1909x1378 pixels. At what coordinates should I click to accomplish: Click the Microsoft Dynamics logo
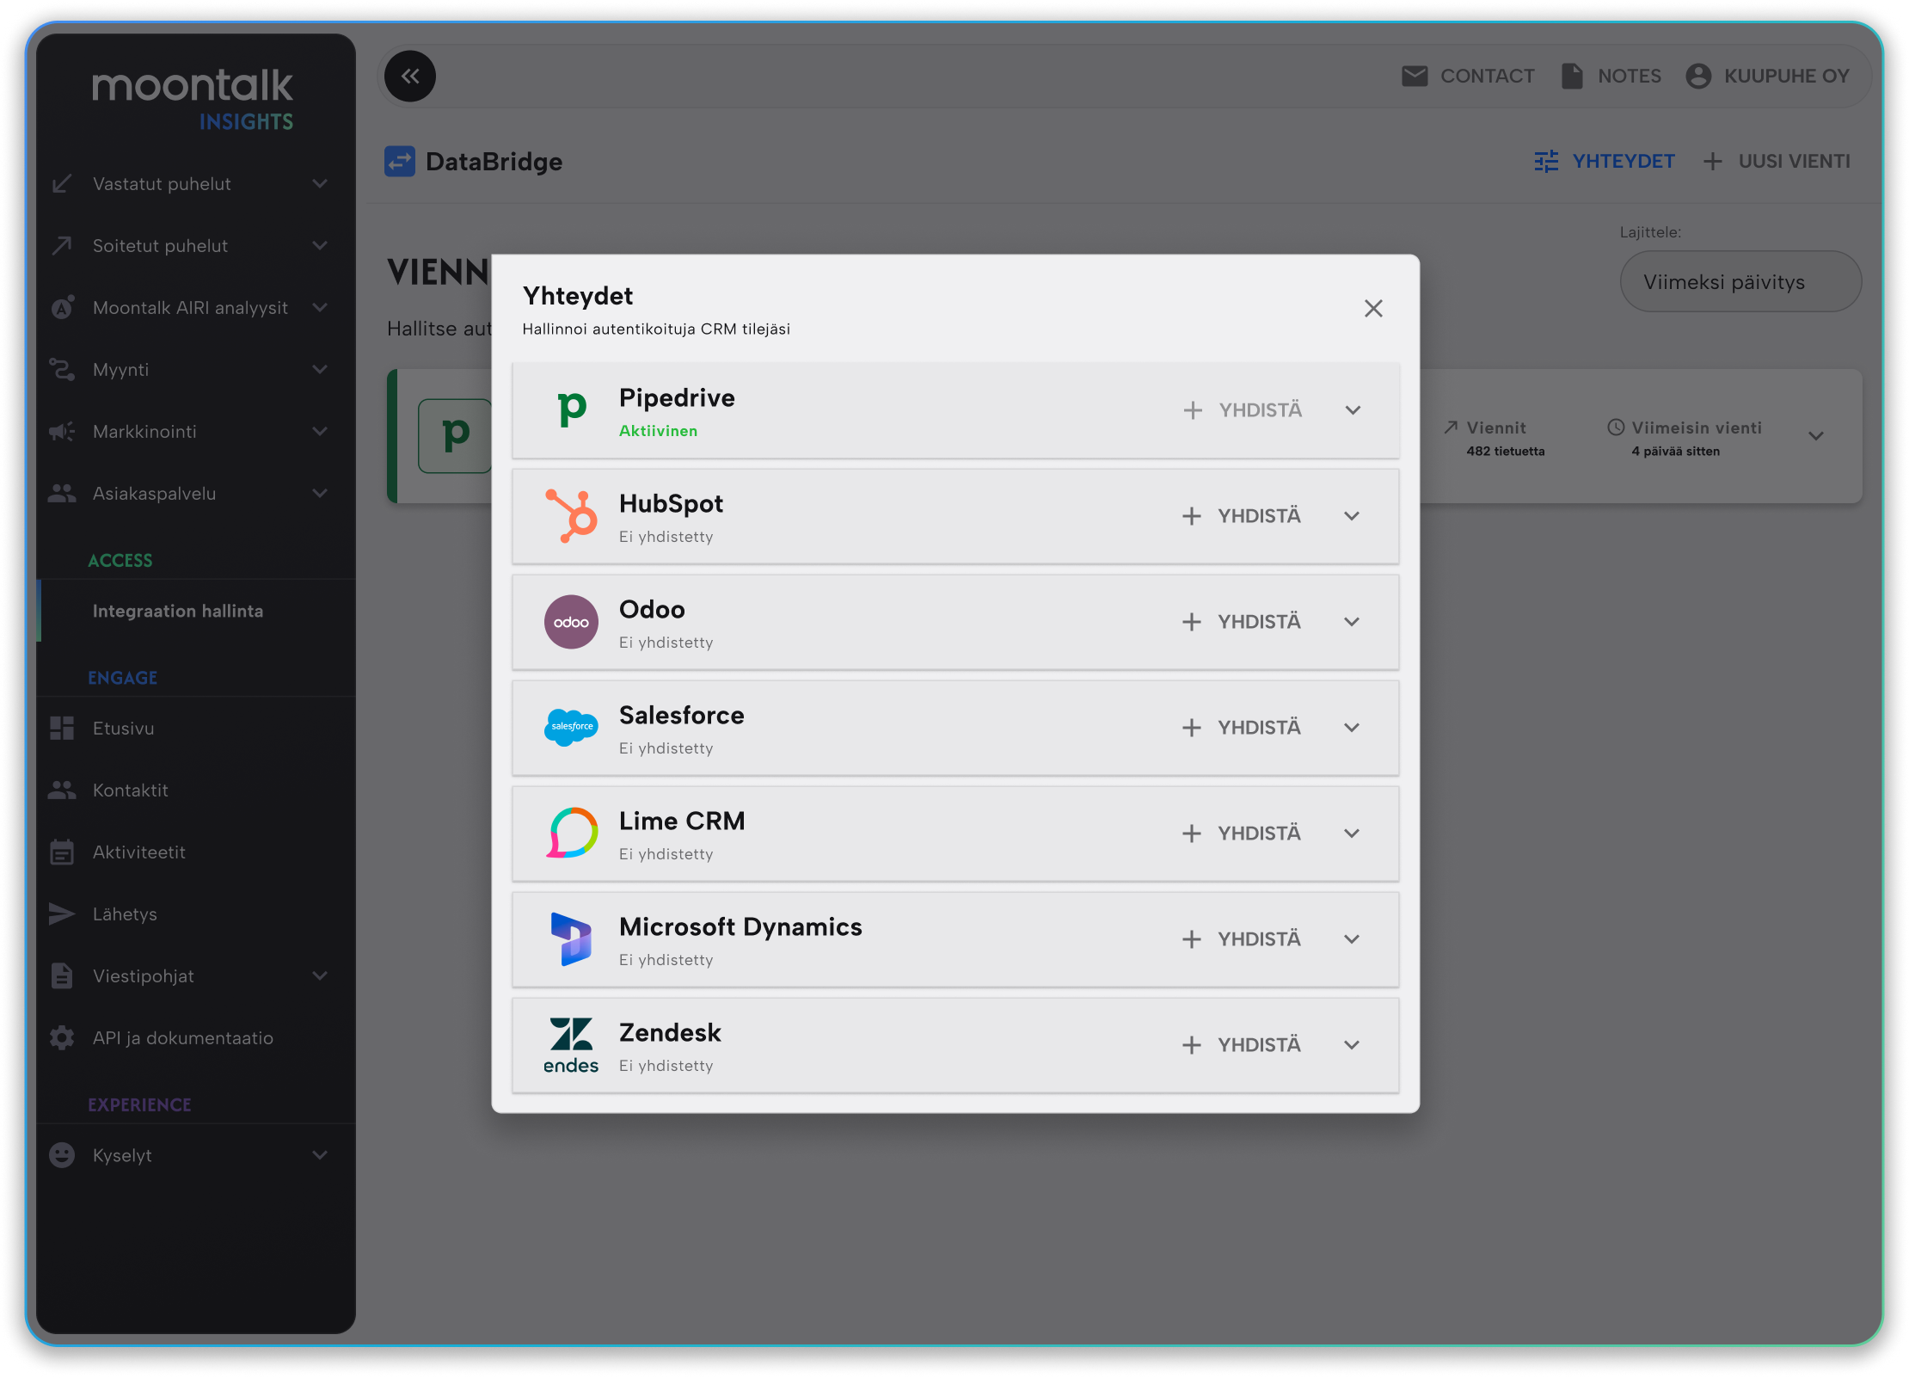coord(572,938)
